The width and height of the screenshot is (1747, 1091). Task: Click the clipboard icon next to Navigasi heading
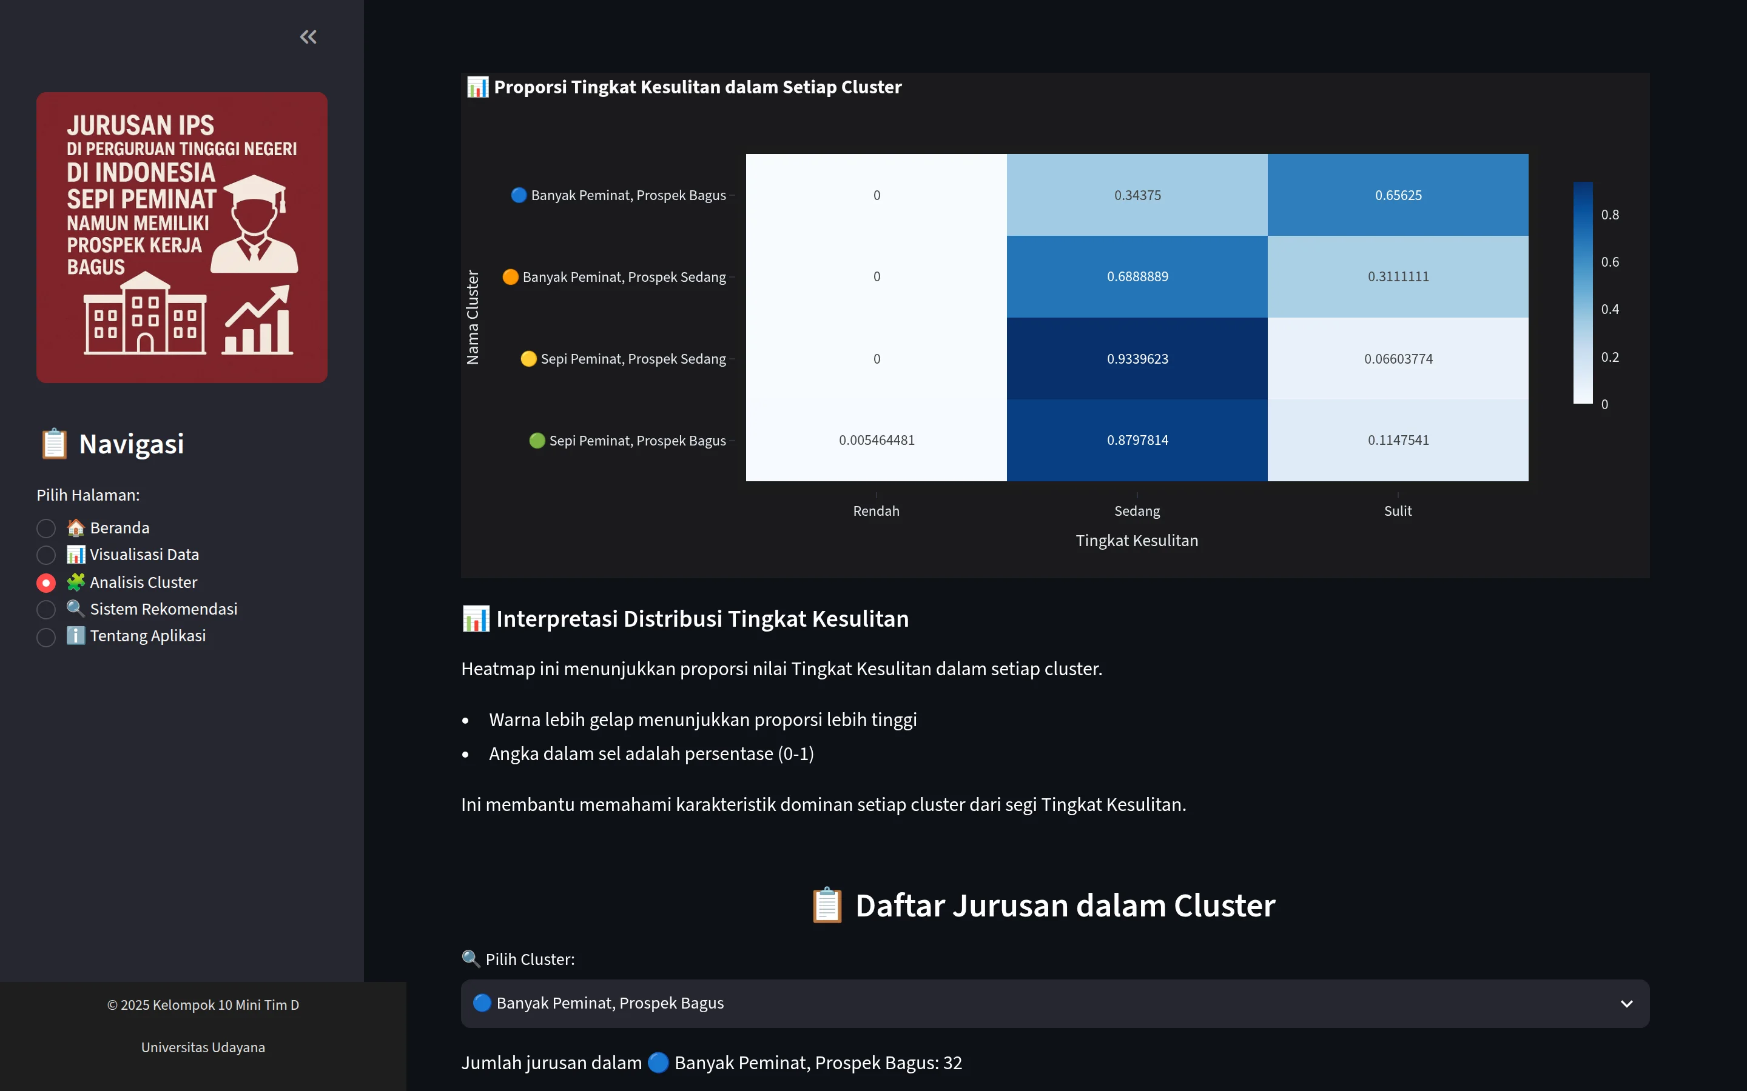[x=54, y=444]
